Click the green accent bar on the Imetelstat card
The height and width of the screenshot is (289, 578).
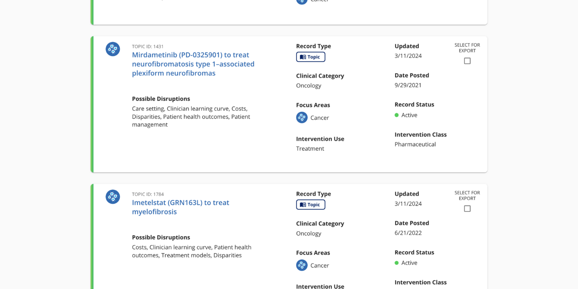coord(92,235)
